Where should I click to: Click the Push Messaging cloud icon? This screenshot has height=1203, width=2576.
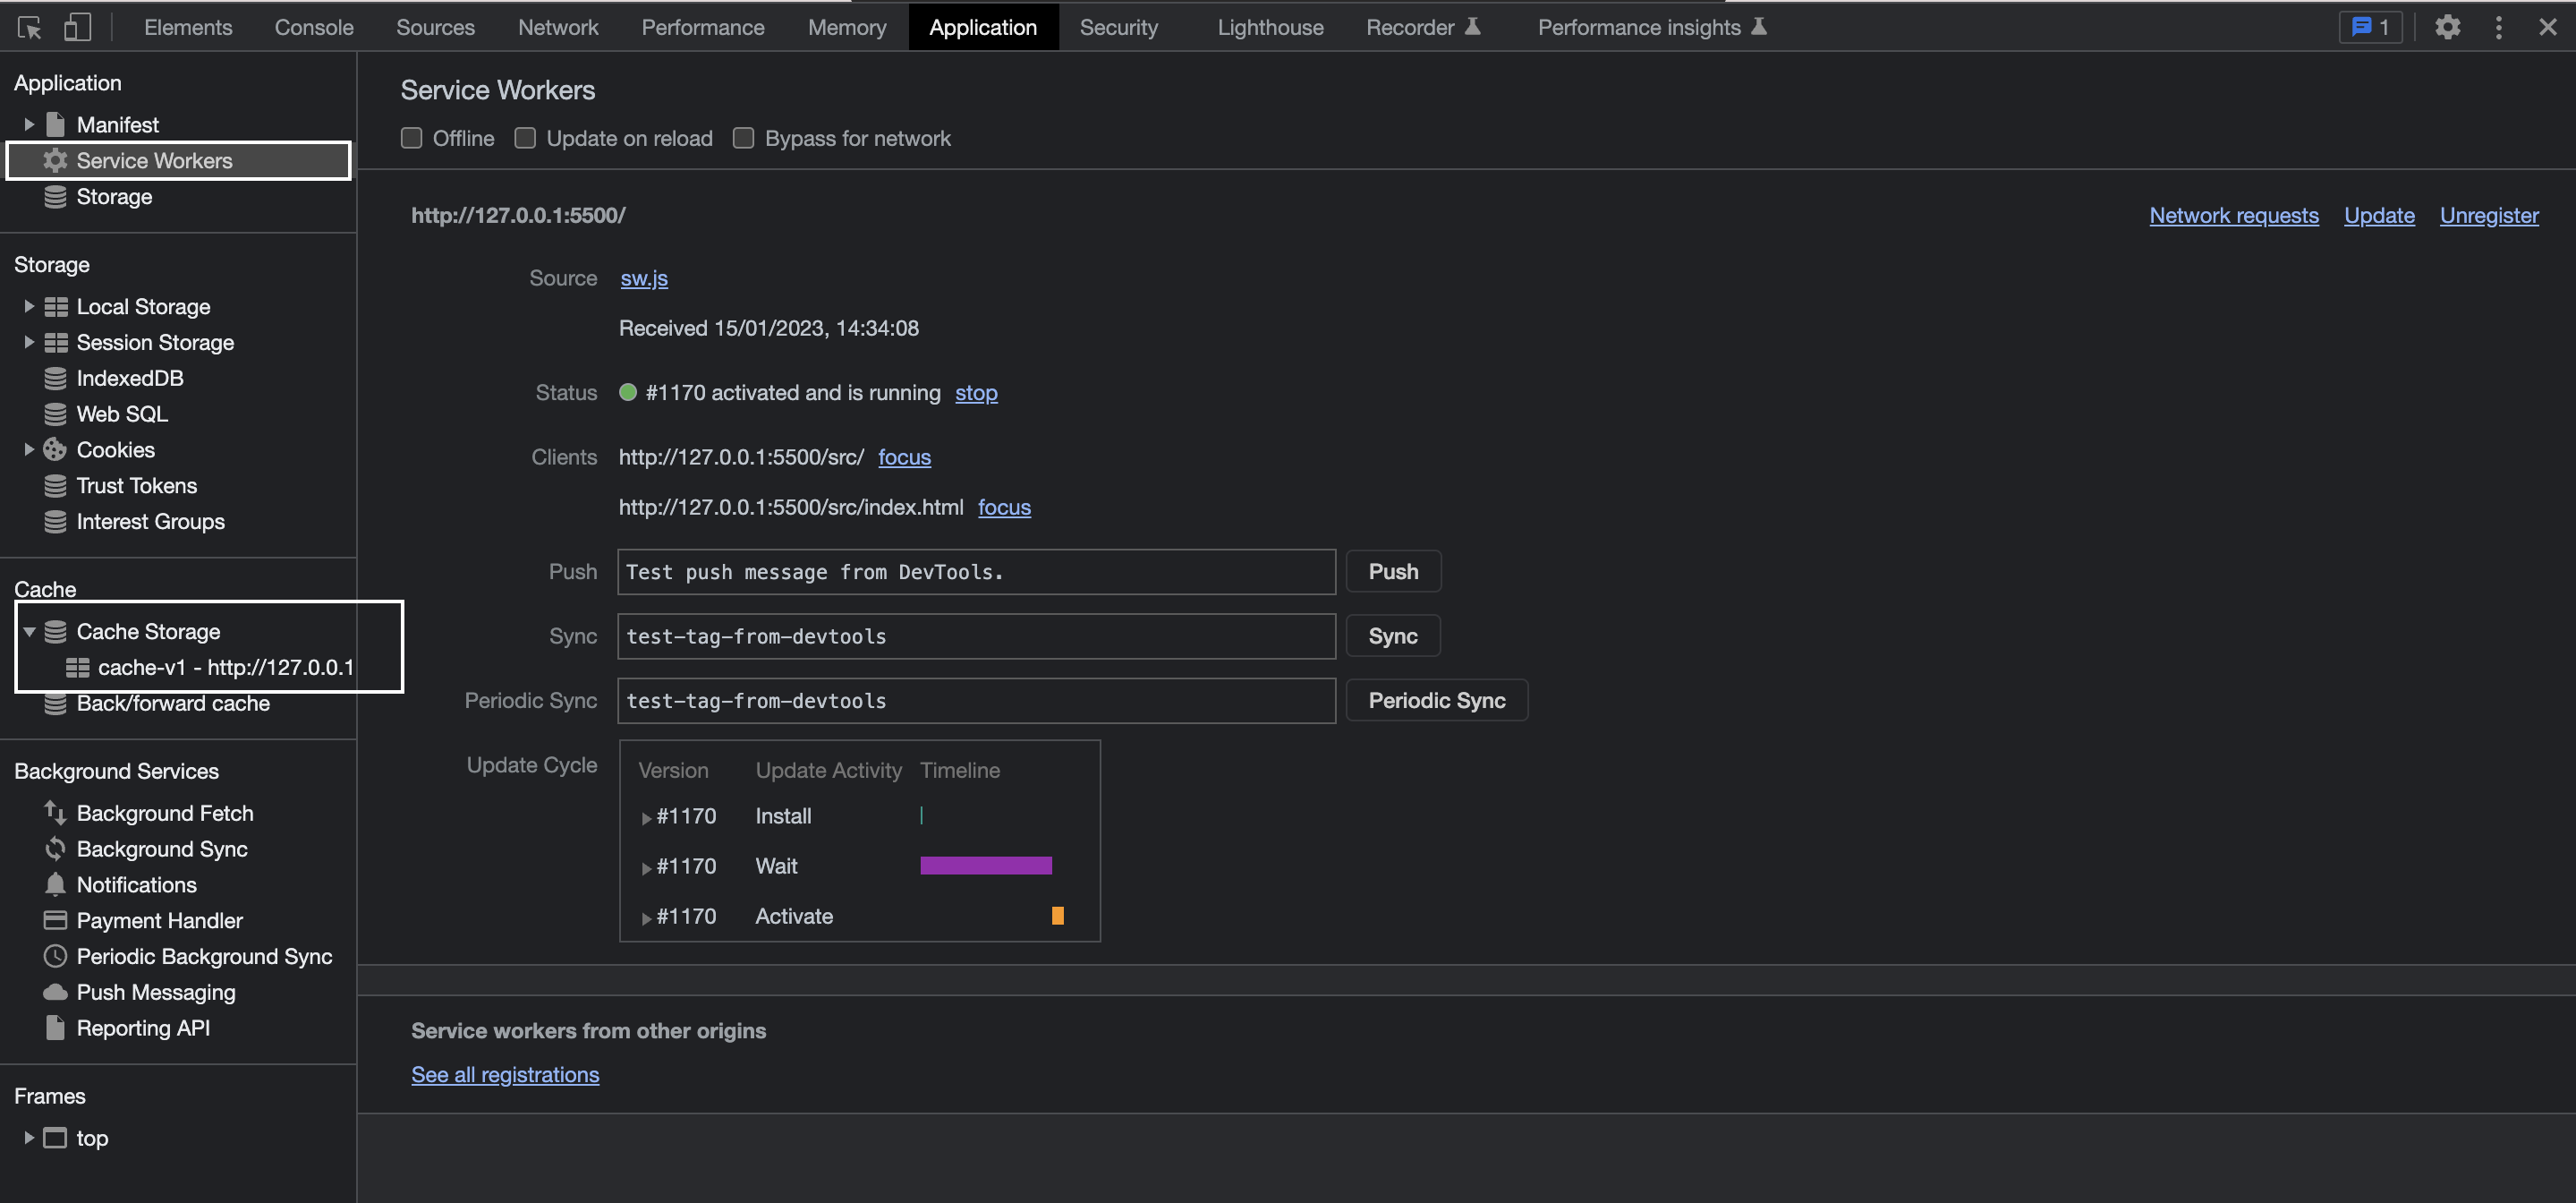tap(55, 994)
